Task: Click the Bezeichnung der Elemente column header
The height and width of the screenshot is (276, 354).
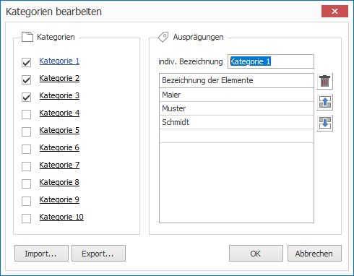Action: pos(236,81)
